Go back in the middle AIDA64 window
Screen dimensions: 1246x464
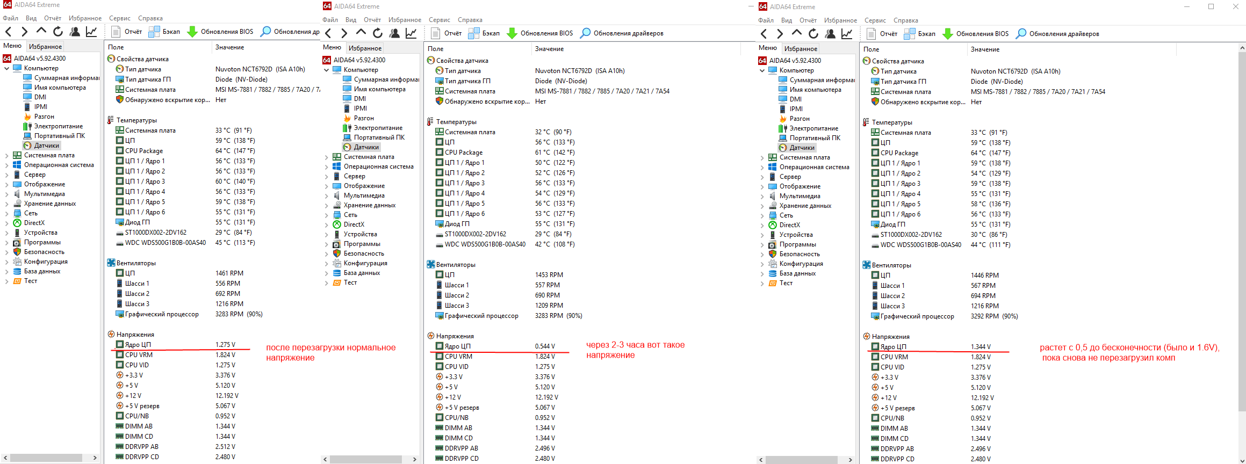pyautogui.click(x=328, y=33)
